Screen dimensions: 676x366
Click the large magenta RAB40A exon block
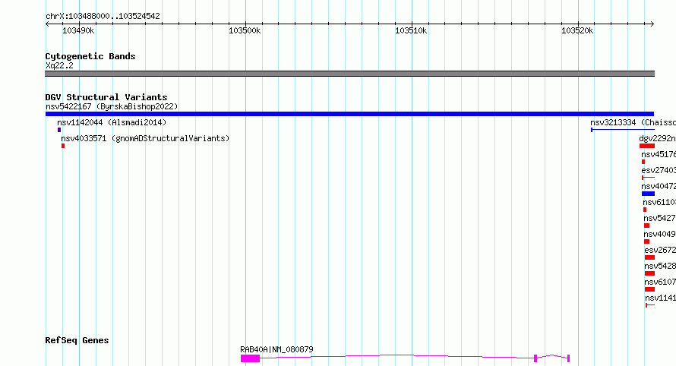pyautogui.click(x=250, y=358)
